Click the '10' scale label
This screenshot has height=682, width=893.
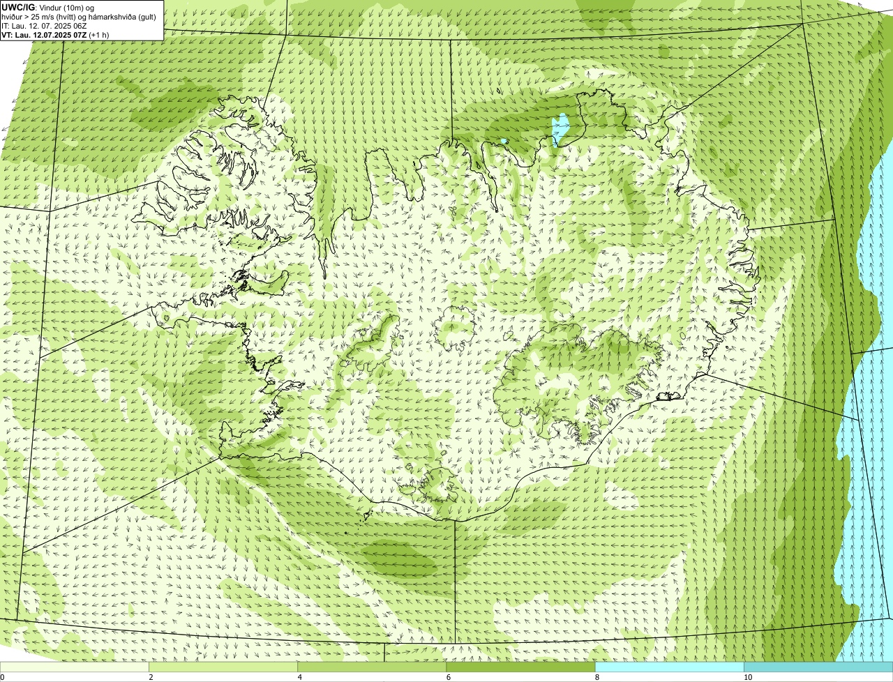pos(748,677)
